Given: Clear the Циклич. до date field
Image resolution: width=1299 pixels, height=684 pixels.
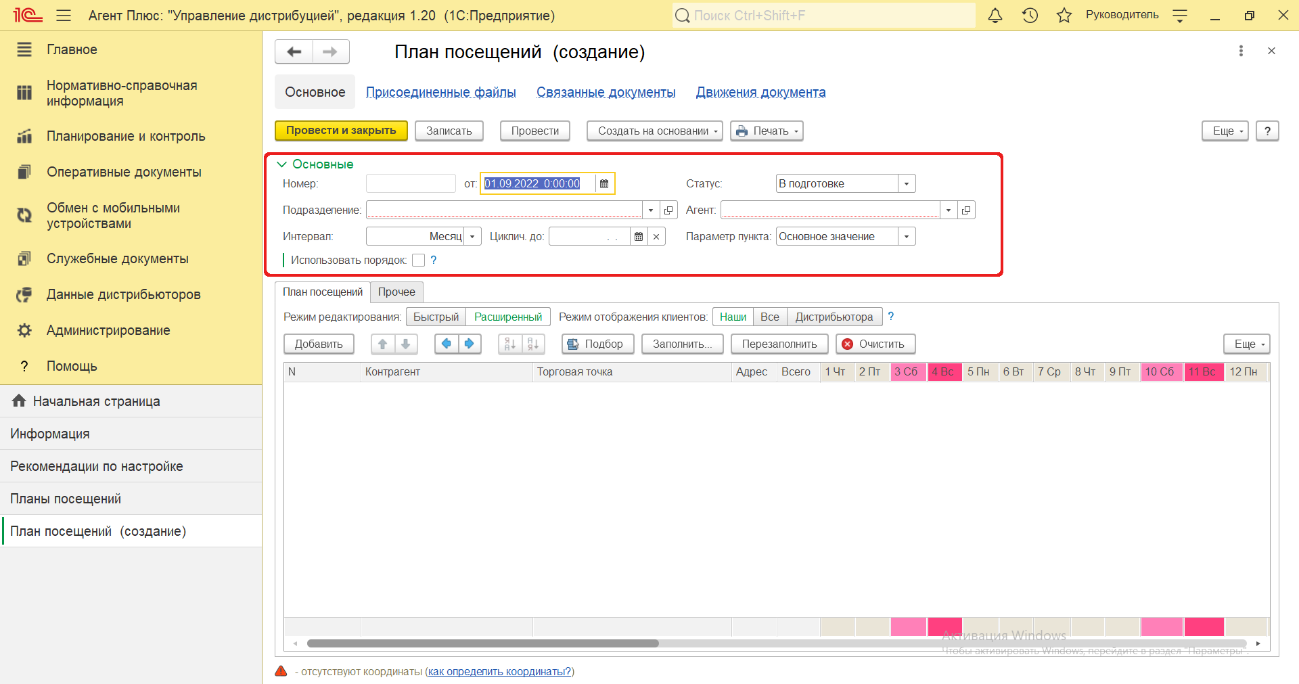Looking at the screenshot, I should point(656,236).
